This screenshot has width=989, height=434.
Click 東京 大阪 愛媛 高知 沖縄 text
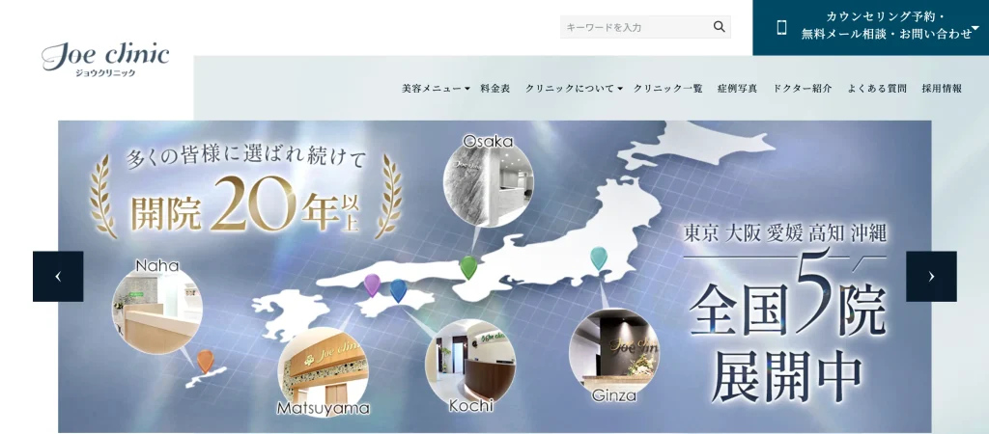coord(785,234)
